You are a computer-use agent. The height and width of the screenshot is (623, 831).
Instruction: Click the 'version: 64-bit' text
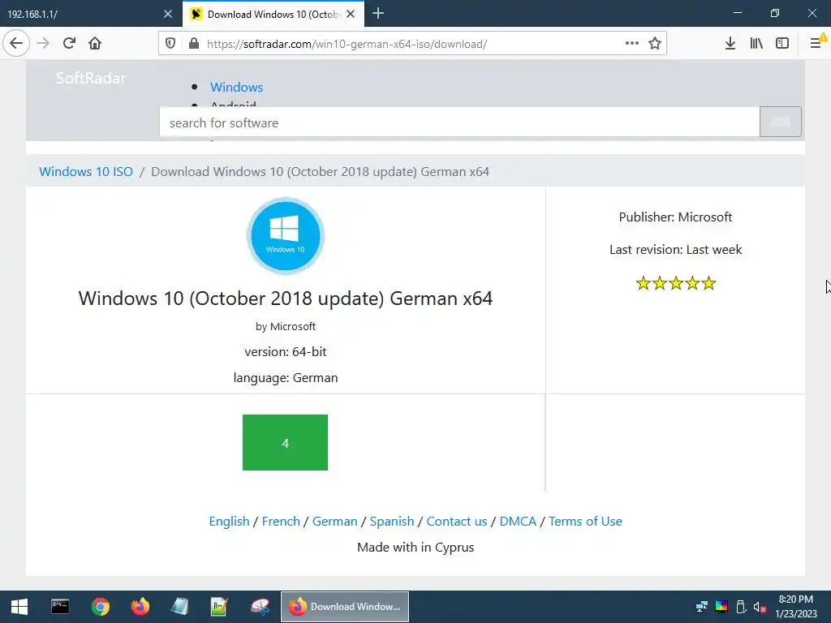click(x=286, y=352)
